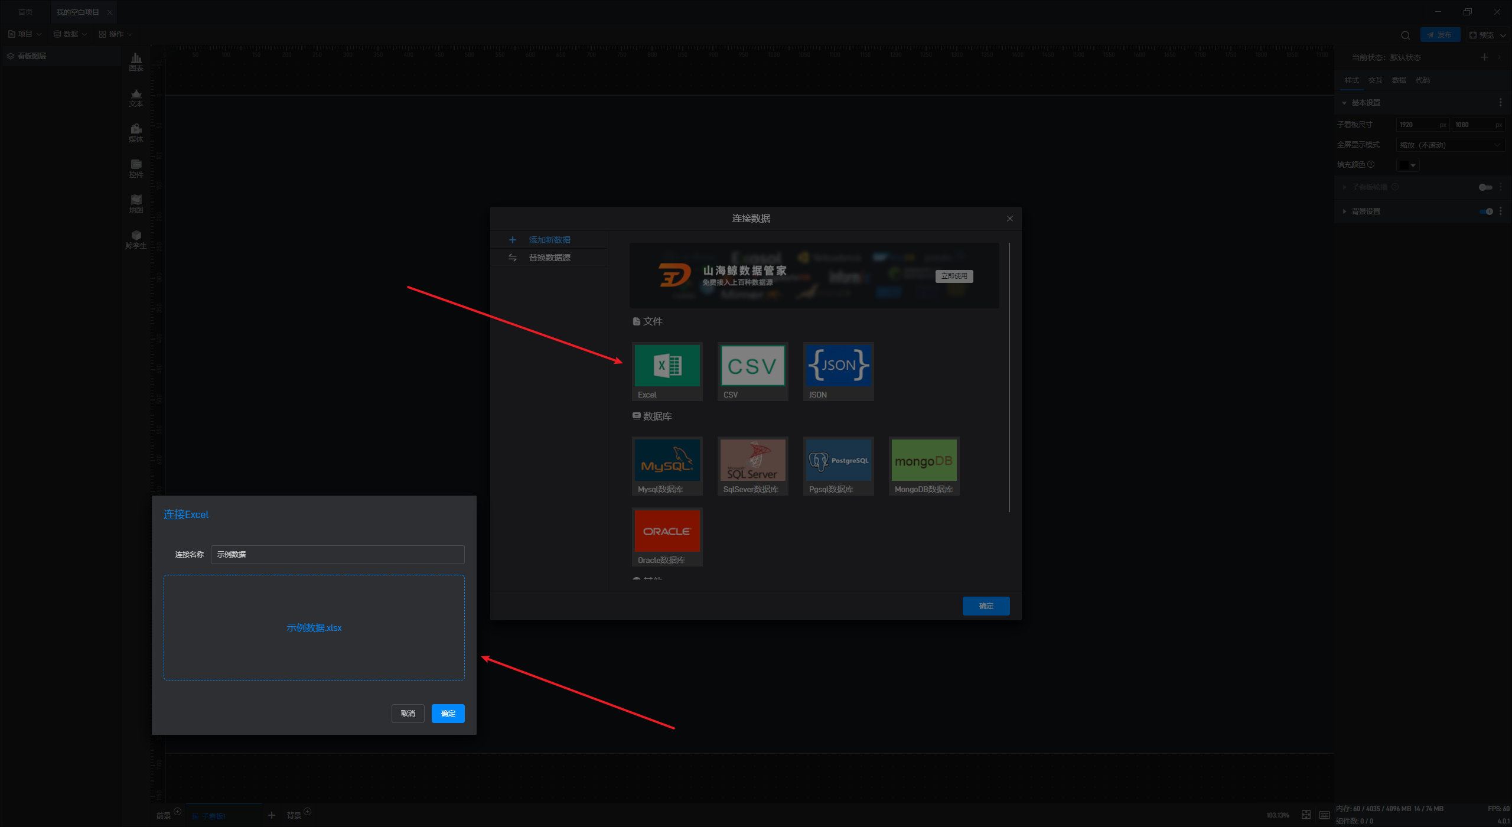The height and width of the screenshot is (827, 1512).
Task: Open the 填充颜色 color swatch picker
Action: point(1407,165)
